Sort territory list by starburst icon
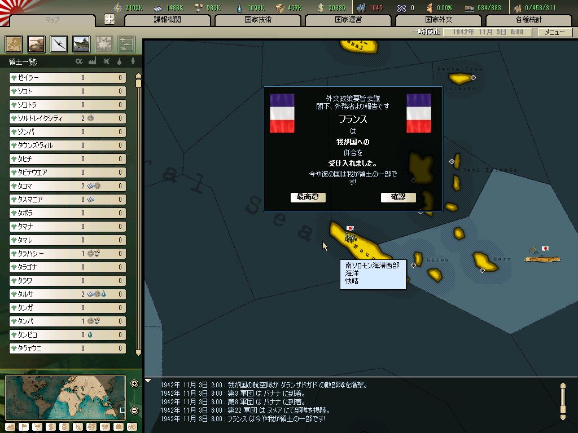This screenshot has width=578, height=433. coord(106,61)
